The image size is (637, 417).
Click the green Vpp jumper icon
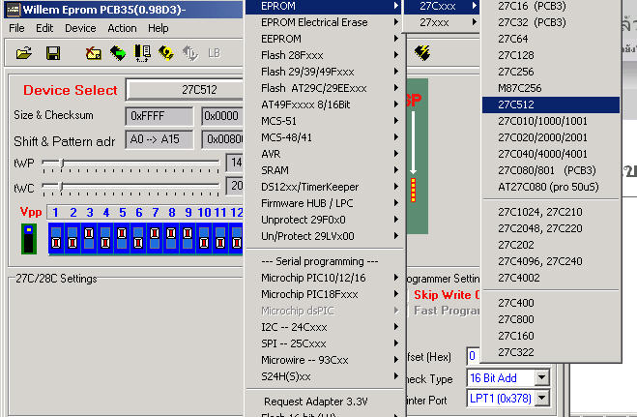pyautogui.click(x=29, y=239)
